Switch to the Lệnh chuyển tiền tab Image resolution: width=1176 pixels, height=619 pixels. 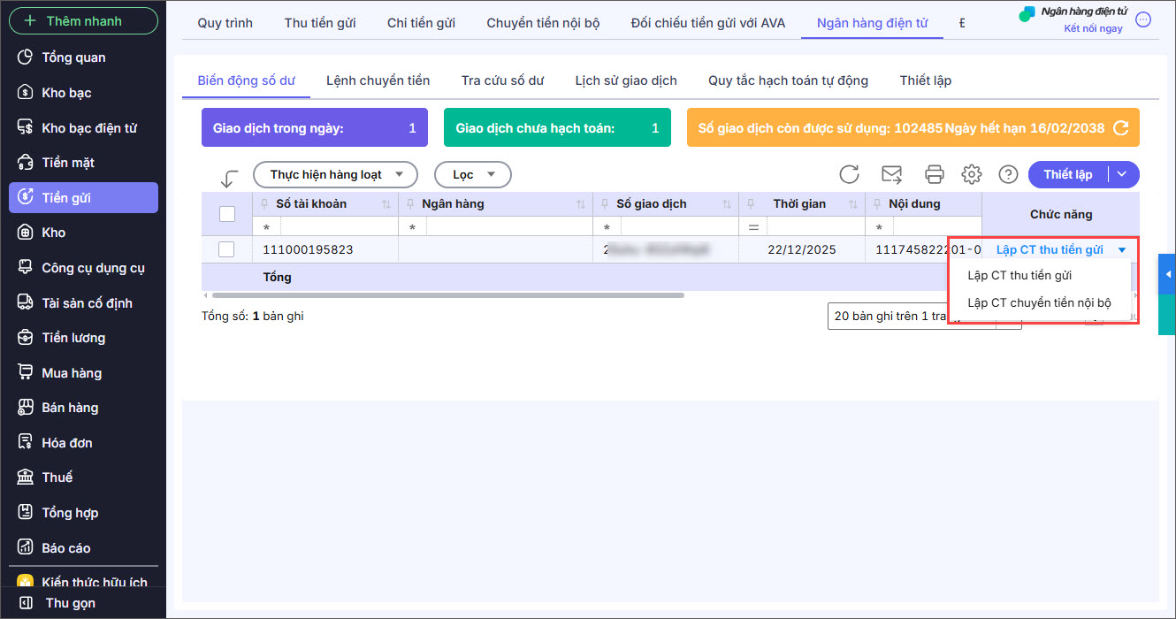(x=378, y=80)
